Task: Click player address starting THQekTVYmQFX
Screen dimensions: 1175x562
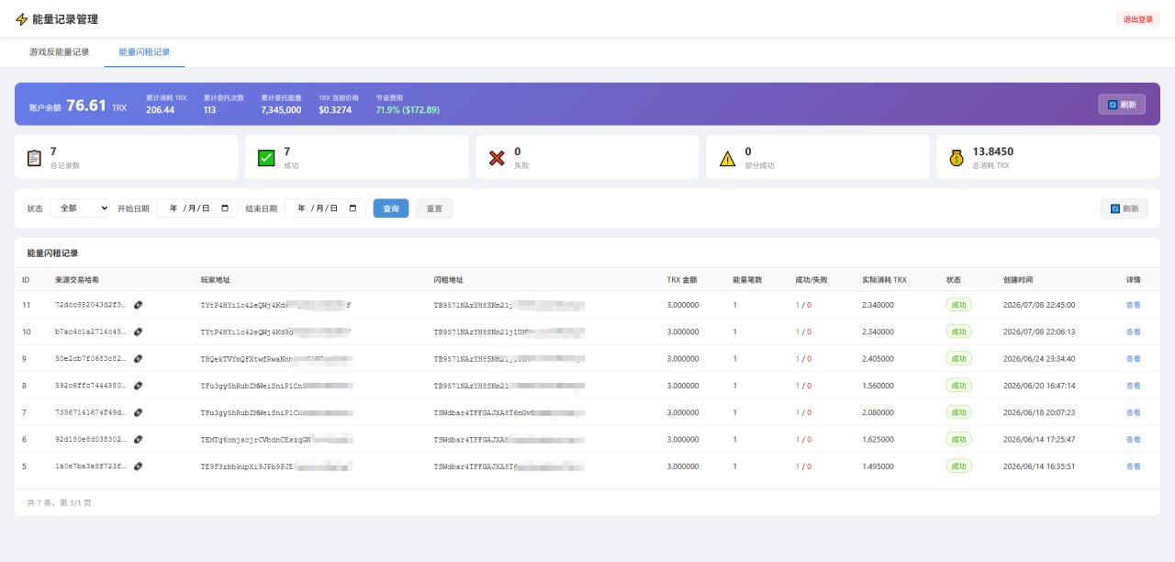Action: (275, 359)
